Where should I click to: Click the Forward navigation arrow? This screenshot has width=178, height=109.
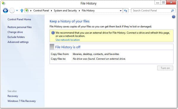(x=12, y=11)
